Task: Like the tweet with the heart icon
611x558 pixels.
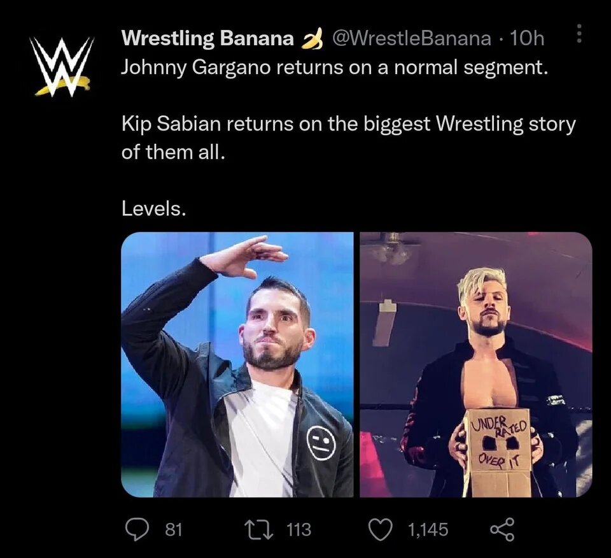Action: (x=380, y=529)
